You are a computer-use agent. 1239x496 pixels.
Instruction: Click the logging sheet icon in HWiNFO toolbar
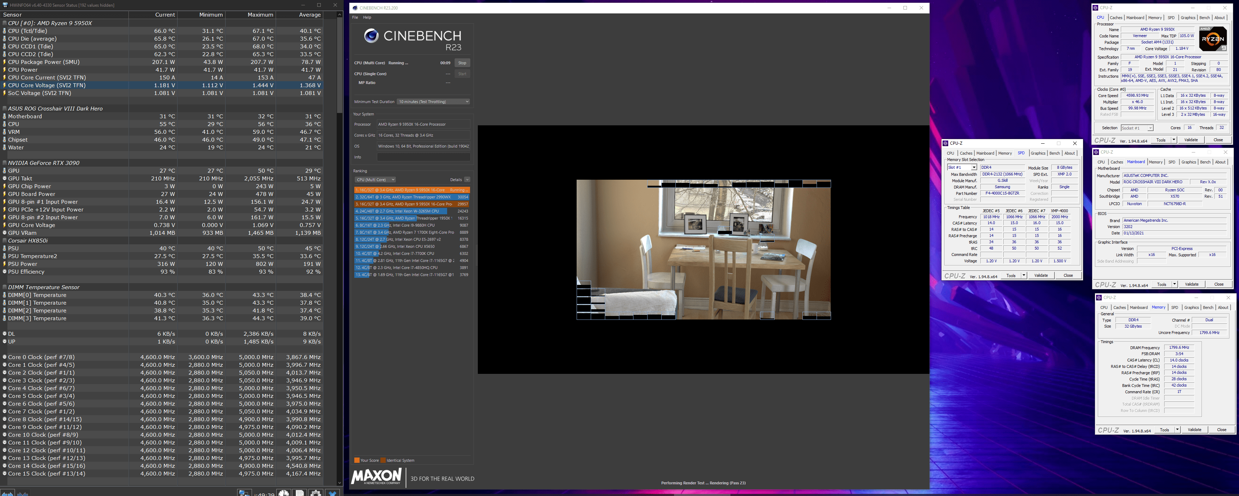click(x=300, y=493)
